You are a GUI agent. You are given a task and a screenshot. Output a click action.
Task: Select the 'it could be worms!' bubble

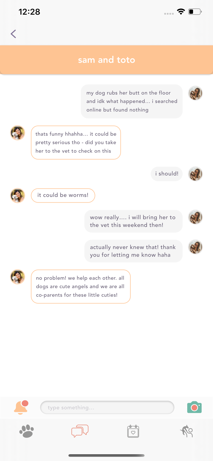point(63,195)
